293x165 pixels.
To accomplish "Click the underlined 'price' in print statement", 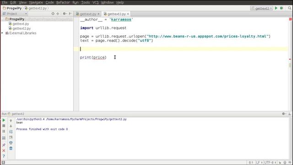I will [x=99, y=57].
